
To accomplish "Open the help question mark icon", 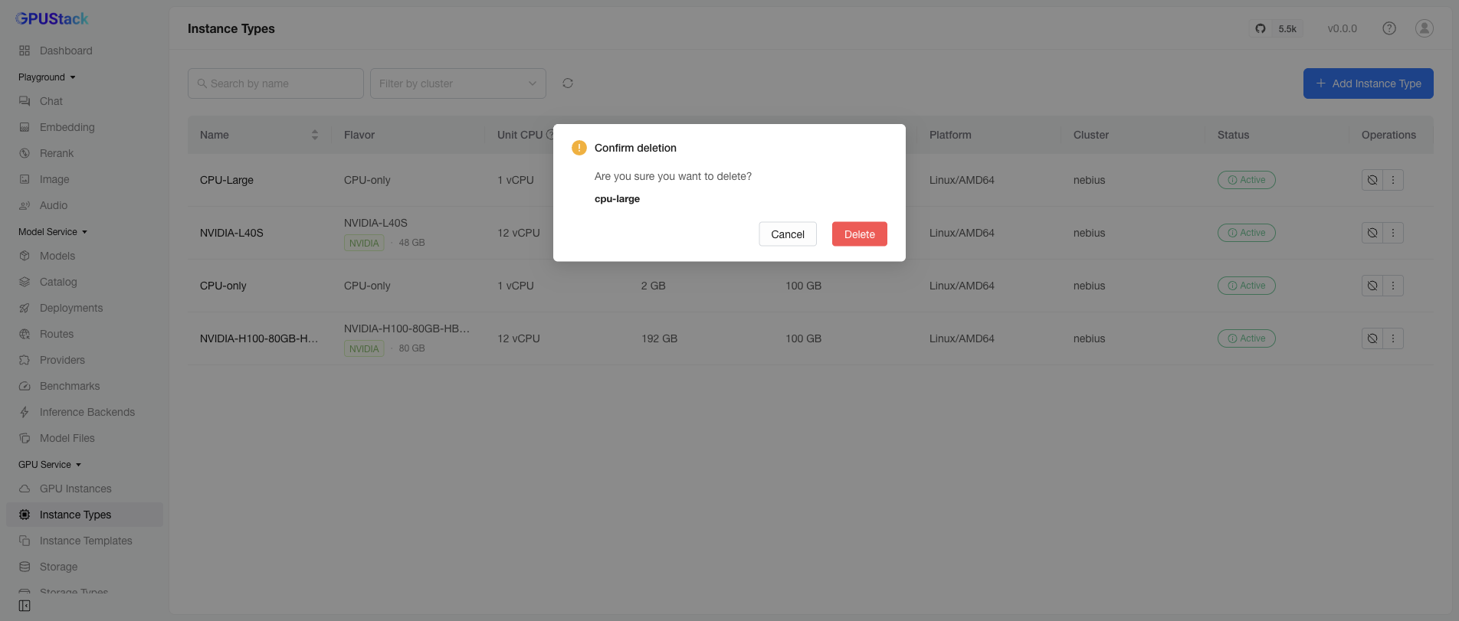I will [1389, 28].
